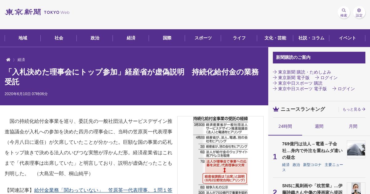370x194 pixels.
Task: Open the ライフ menu
Action: click(x=239, y=38)
